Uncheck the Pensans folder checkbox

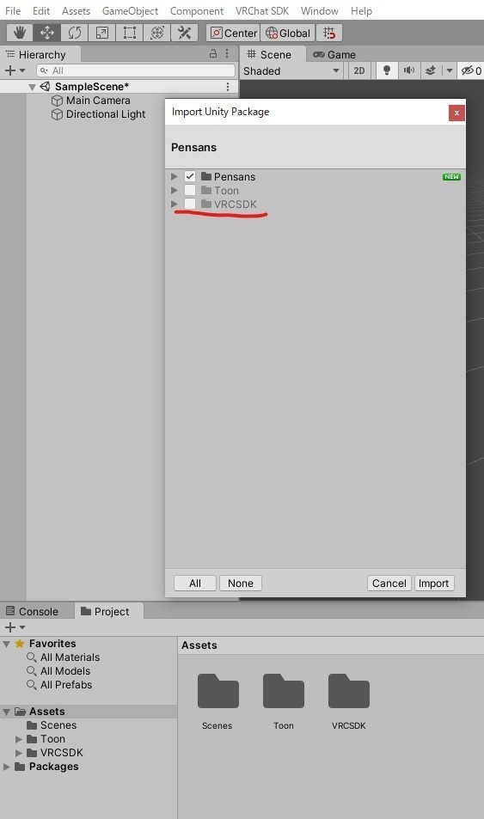[x=190, y=176]
